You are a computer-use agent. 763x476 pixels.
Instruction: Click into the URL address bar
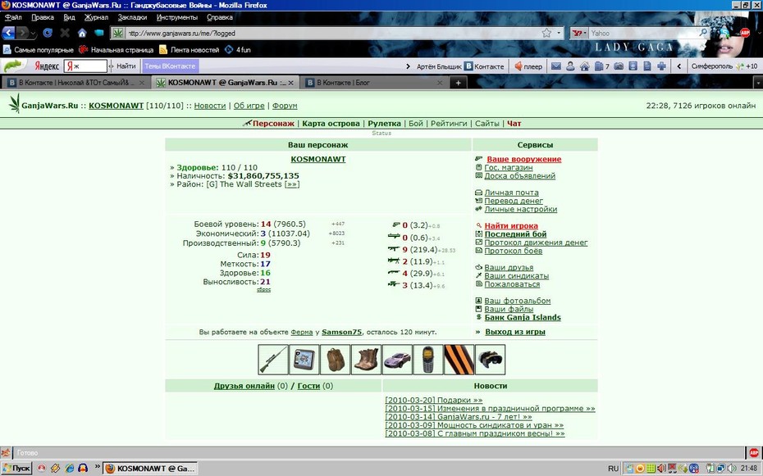333,33
